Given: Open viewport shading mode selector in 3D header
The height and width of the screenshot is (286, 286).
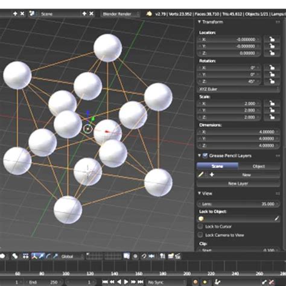Looking at the screenshot, I should click(2, 256).
